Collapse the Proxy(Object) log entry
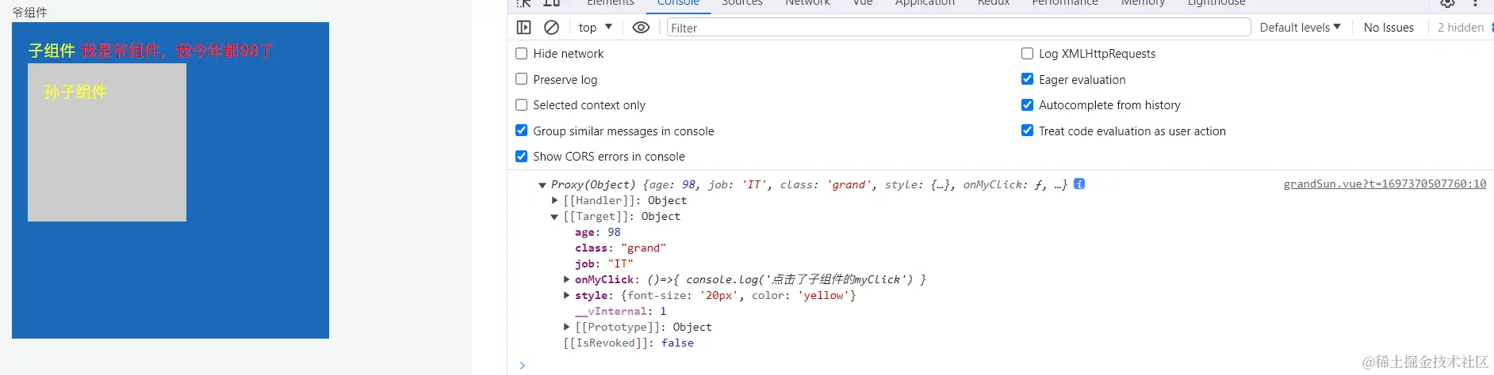 542,185
